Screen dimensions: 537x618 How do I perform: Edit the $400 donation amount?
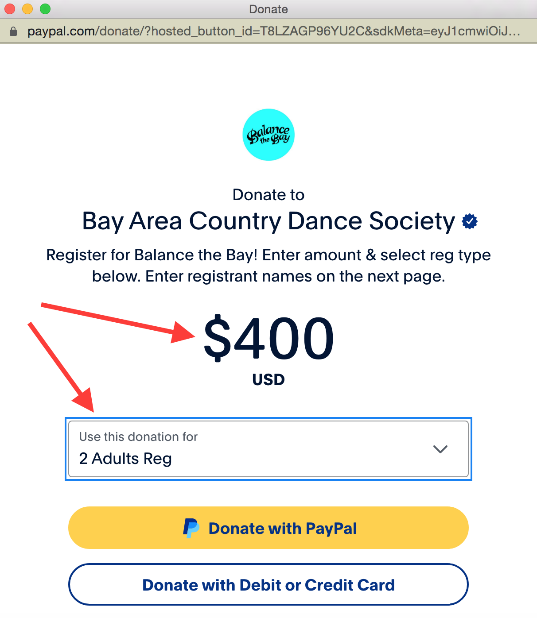(268, 338)
